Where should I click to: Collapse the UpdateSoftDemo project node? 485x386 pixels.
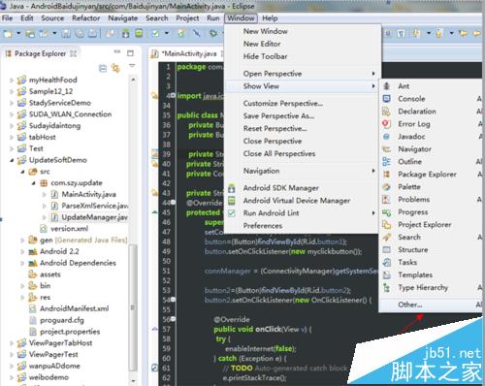click(12, 160)
